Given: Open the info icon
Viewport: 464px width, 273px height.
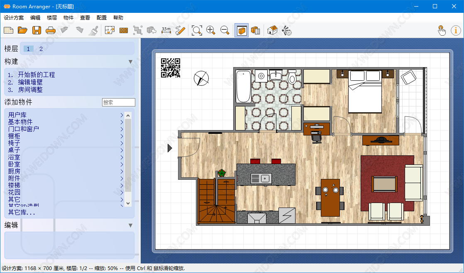Looking at the screenshot, I should [x=456, y=30].
